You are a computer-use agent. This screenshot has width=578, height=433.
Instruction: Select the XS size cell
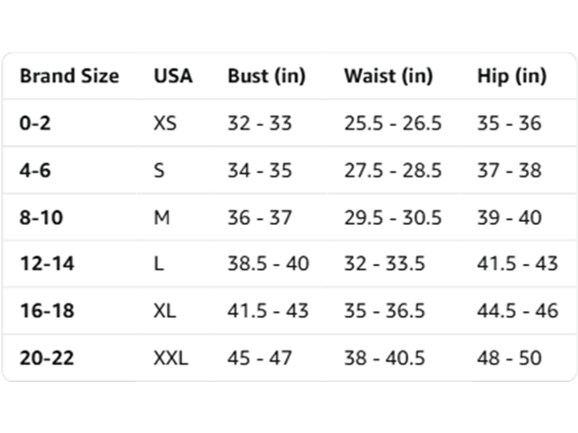[x=165, y=123]
